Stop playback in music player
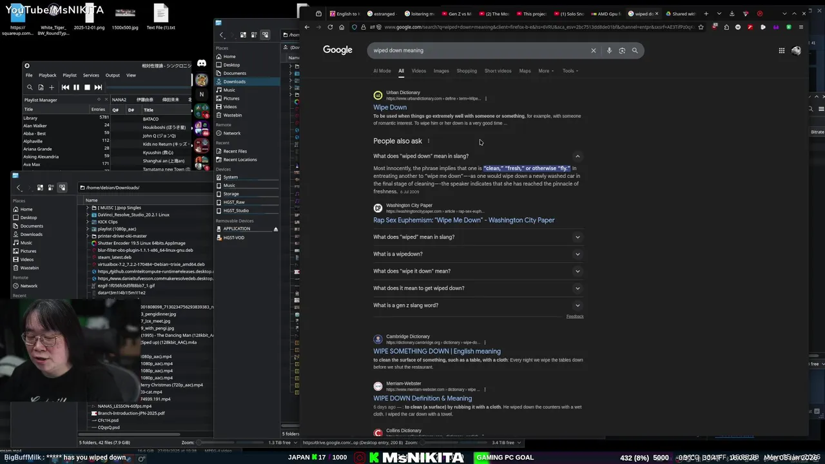Screen dimensions: 825x464 87,87
